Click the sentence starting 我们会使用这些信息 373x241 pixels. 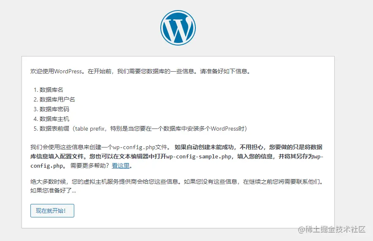pyautogui.click(x=100, y=147)
